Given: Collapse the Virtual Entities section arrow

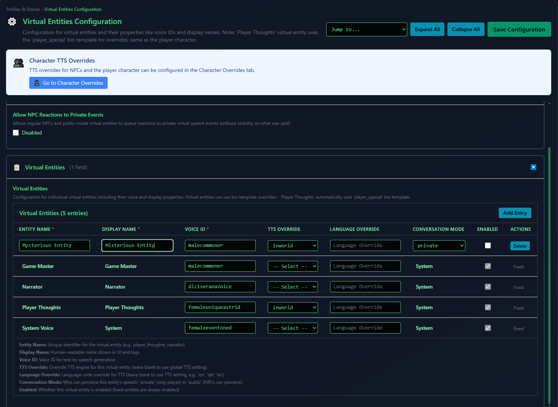Looking at the screenshot, I should (533, 167).
